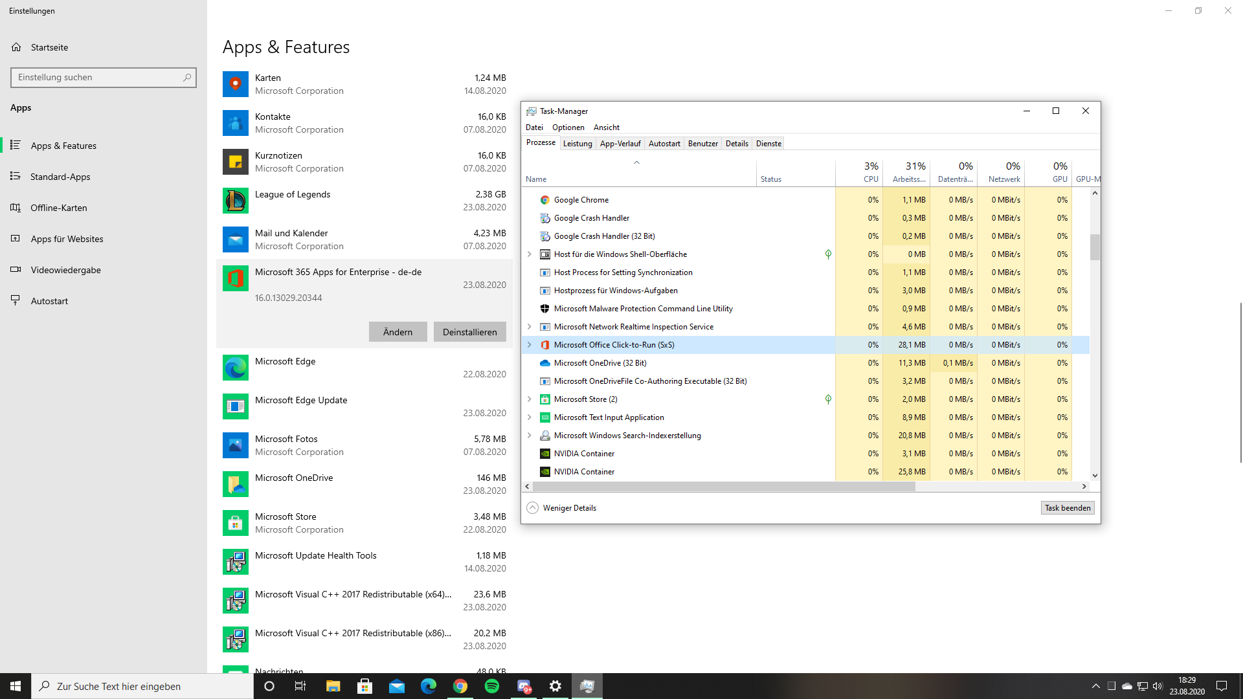Click the Kurznotizen app icon
The height and width of the screenshot is (699, 1243).
click(x=236, y=162)
